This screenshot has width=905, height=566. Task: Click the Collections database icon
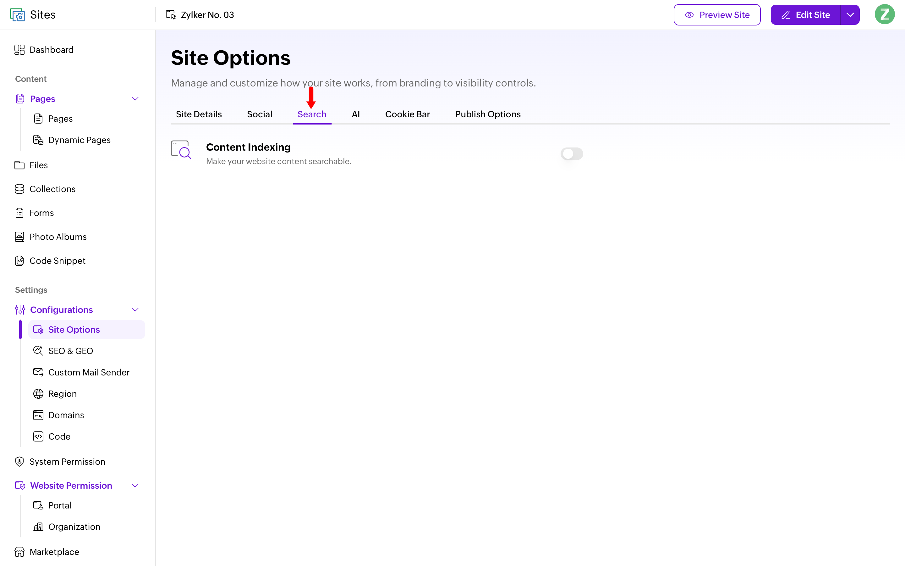click(x=19, y=189)
